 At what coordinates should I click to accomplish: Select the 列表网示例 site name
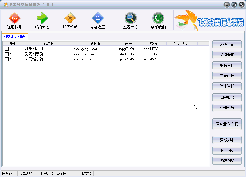tap(34, 54)
